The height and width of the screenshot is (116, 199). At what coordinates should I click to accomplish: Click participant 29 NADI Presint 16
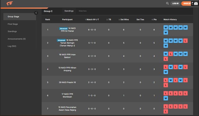click(67, 82)
